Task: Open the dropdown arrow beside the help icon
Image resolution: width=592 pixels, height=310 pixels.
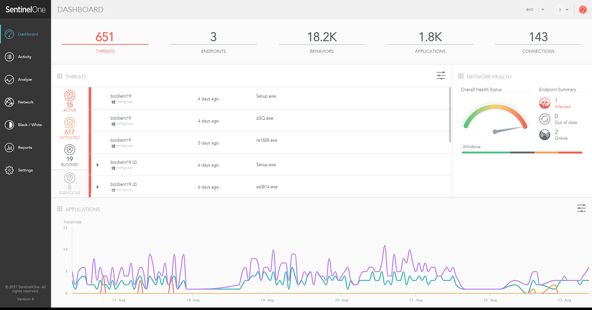Action: pos(568,9)
